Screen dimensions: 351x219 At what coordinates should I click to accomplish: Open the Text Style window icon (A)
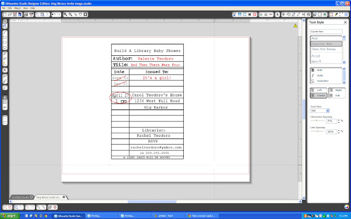277,15
